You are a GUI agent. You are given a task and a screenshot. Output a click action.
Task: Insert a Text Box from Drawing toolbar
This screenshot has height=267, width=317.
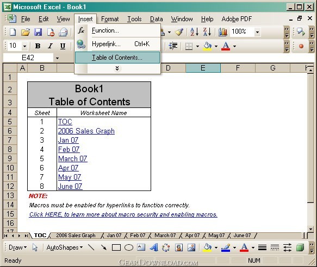click(141, 247)
